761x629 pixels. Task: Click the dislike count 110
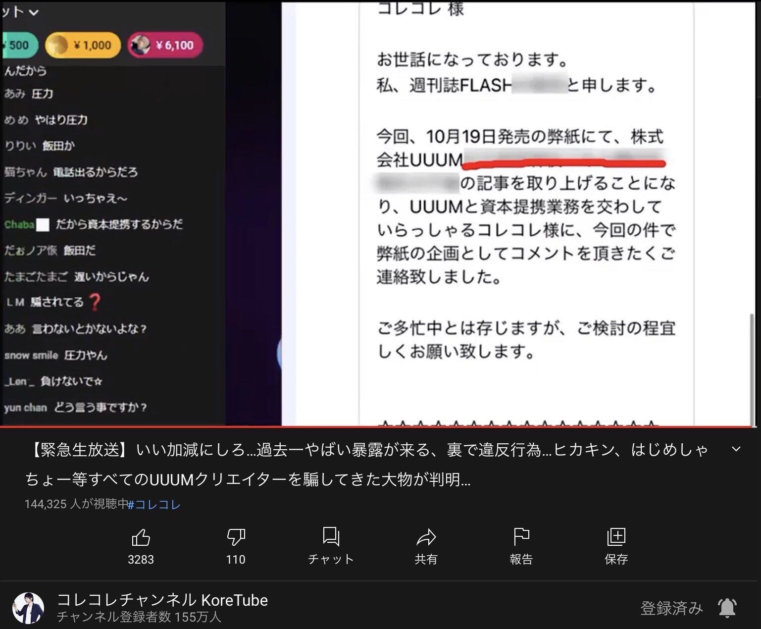(x=236, y=560)
